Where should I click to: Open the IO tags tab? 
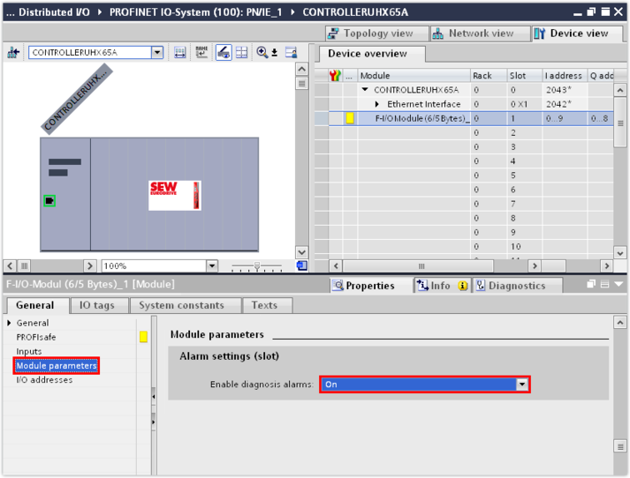97,305
